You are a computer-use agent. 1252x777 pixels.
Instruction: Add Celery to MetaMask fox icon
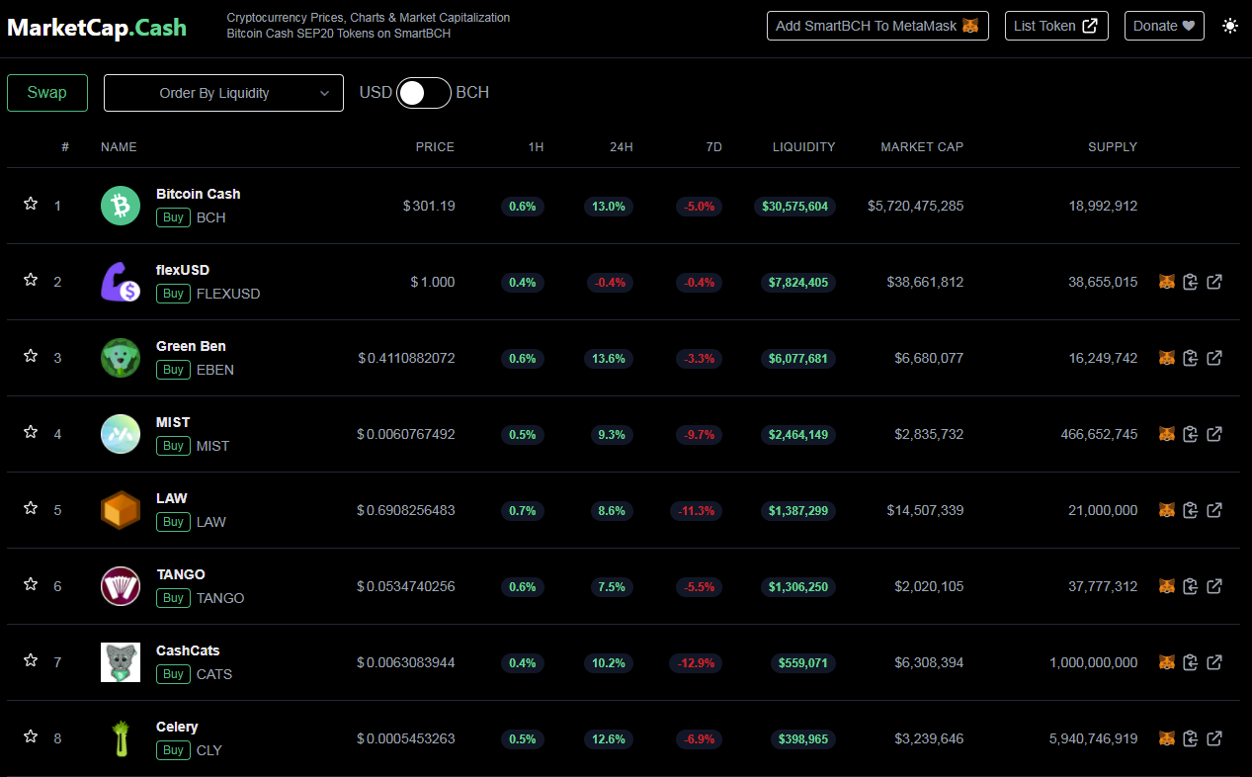coord(1167,738)
